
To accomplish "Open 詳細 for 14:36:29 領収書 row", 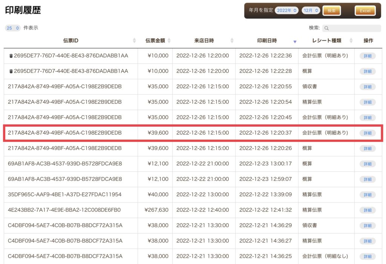I will click(368, 226).
